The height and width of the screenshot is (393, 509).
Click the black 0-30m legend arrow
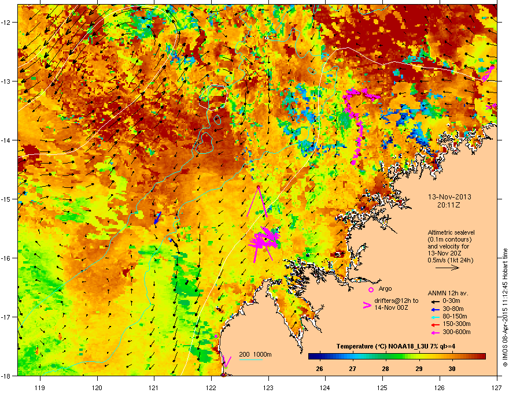click(435, 301)
